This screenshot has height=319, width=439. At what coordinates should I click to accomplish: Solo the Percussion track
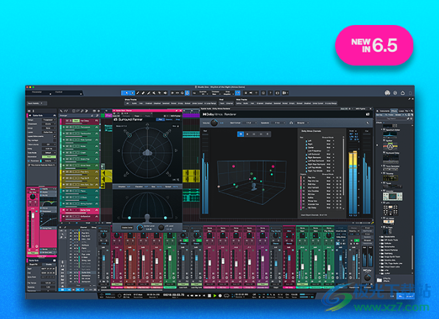click(x=71, y=127)
